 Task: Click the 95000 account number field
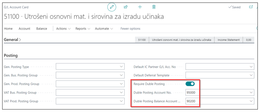click(220, 92)
